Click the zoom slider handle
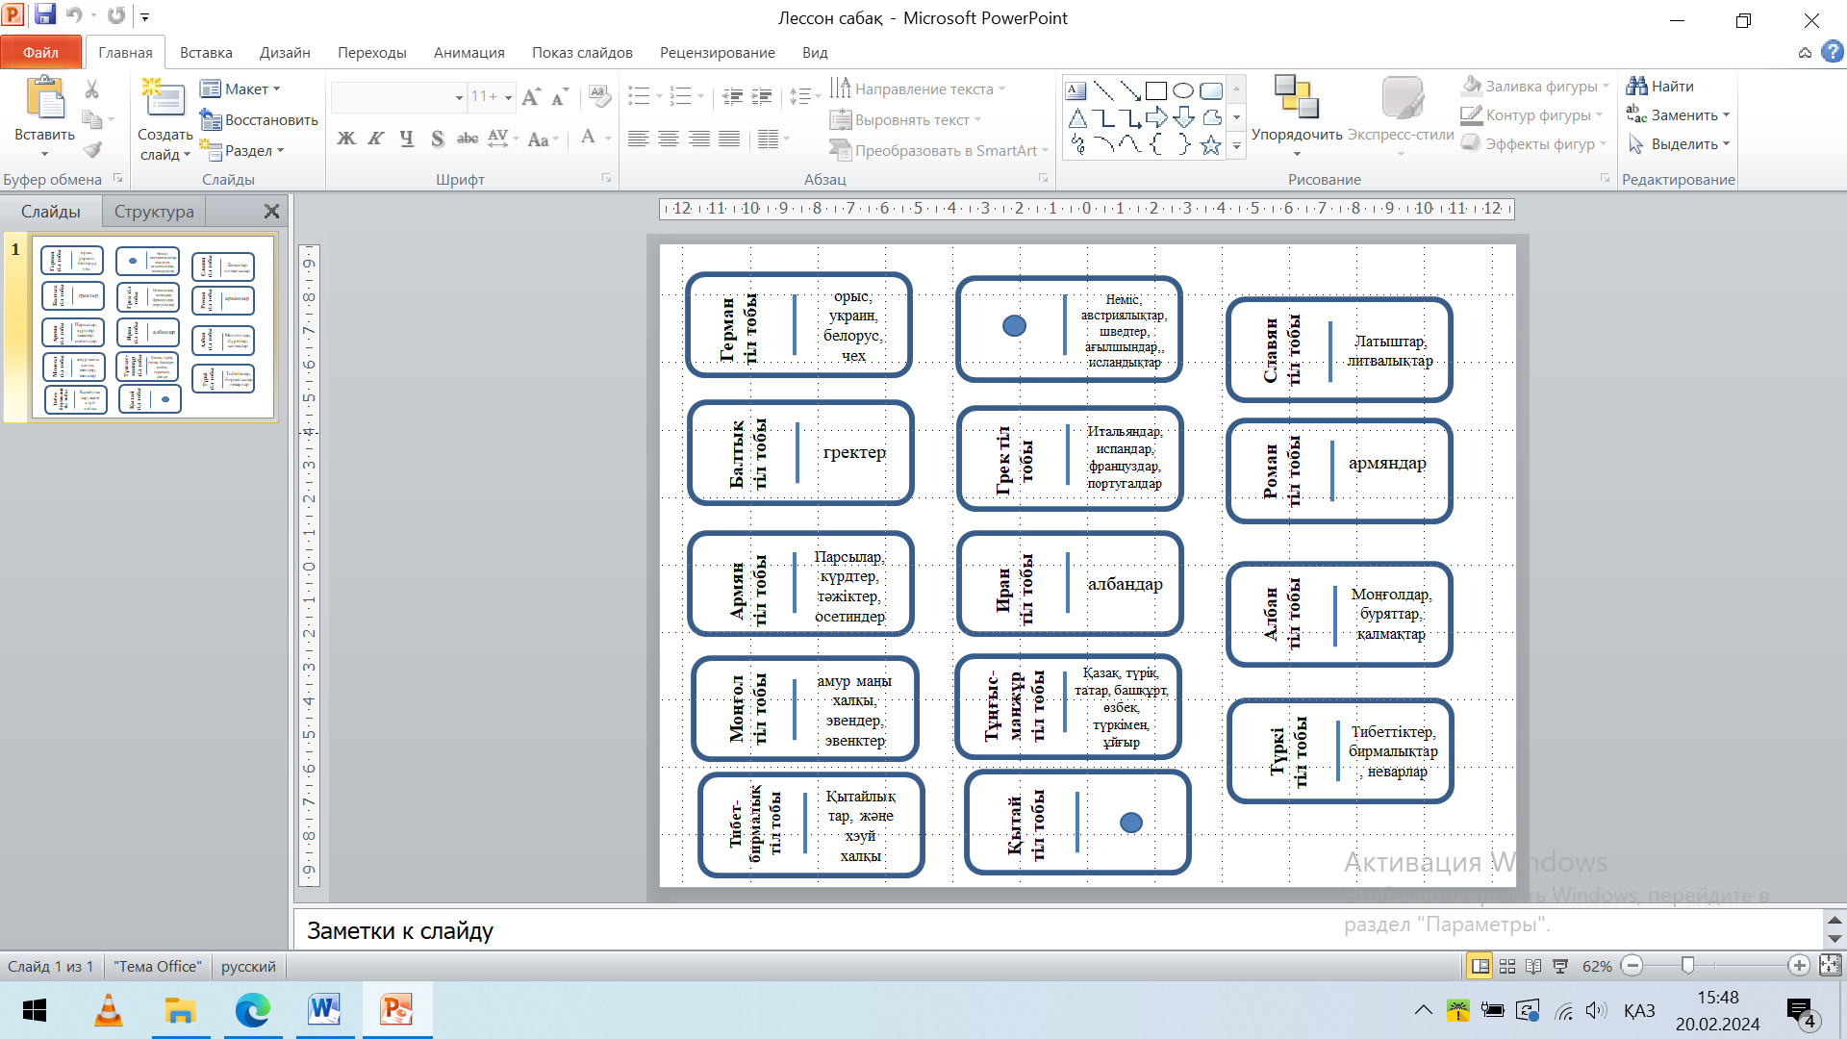1847x1039 pixels. point(1687,966)
